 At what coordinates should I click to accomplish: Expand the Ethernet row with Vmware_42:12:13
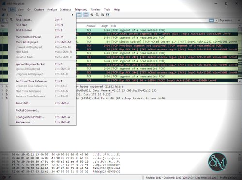(x=3, y=90)
